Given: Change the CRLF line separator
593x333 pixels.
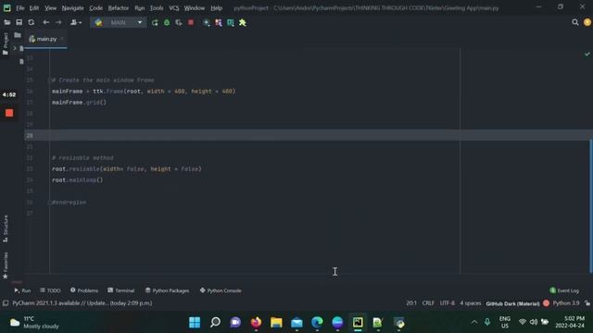Looking at the screenshot, I should pyautogui.click(x=428, y=303).
